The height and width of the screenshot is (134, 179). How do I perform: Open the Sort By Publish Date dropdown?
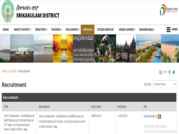pos(164,84)
